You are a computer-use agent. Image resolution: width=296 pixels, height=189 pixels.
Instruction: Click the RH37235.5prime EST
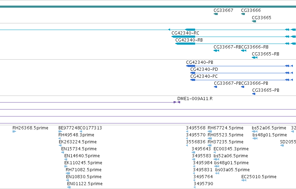coord(225,142)
